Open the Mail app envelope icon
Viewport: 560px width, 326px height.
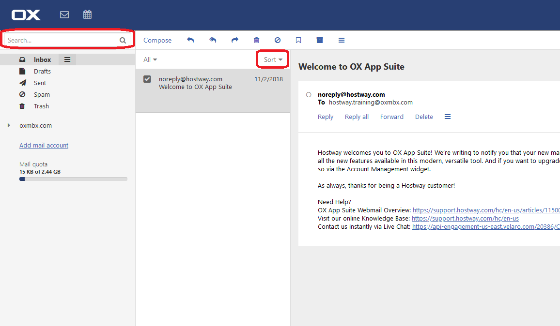(x=64, y=15)
